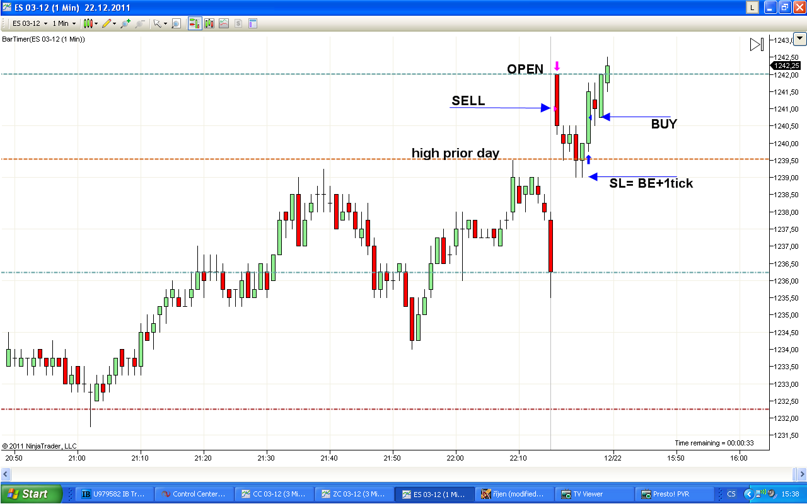Image resolution: width=807 pixels, height=504 pixels.
Task: Expand hidden system tray icons
Action: point(748,494)
